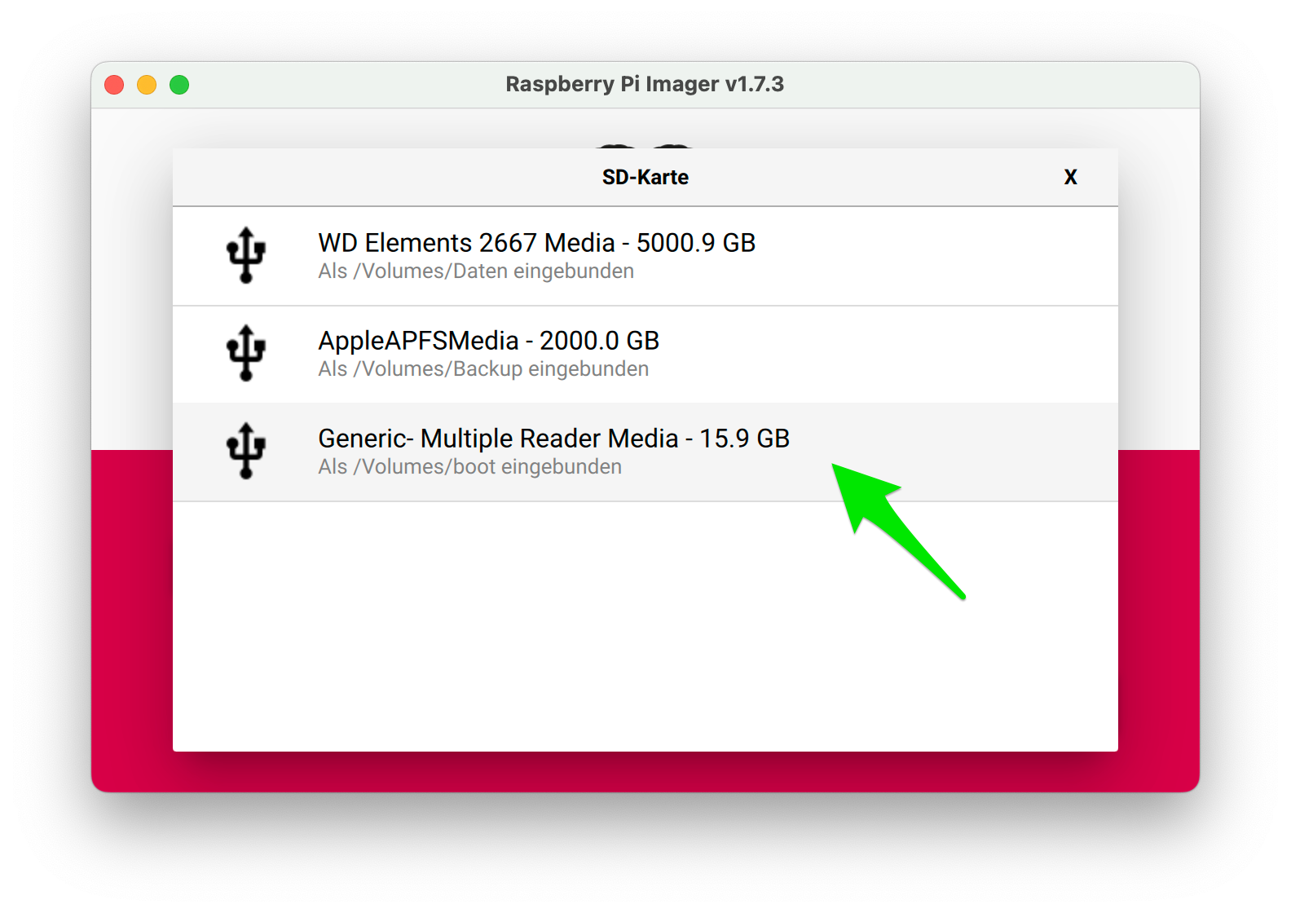Viewport: 1291px width, 913px height.
Task: Close the SD-Karte dialog with X
Action: pos(1070,177)
